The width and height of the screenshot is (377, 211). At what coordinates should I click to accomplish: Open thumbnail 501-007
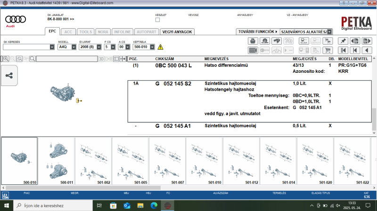tap(167, 161)
